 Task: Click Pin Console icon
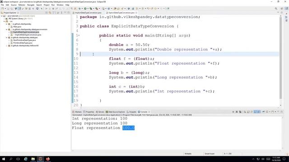pyautogui.click(x=263, y=112)
